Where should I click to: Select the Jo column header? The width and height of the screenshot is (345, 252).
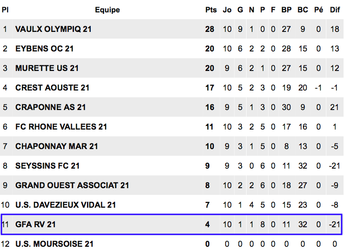click(x=227, y=10)
